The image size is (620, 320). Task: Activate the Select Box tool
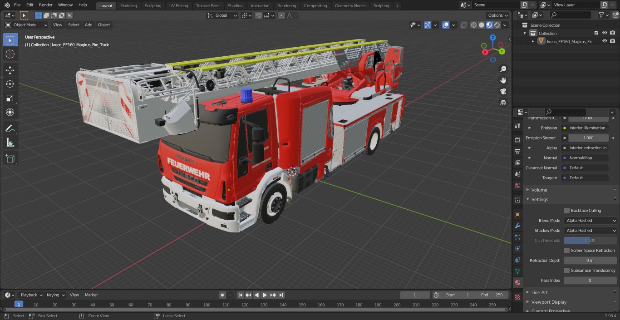tap(10, 40)
